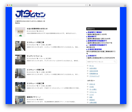Click the おしらせ signboard thumbnail
The image size is (132, 112).
coord(20,32)
